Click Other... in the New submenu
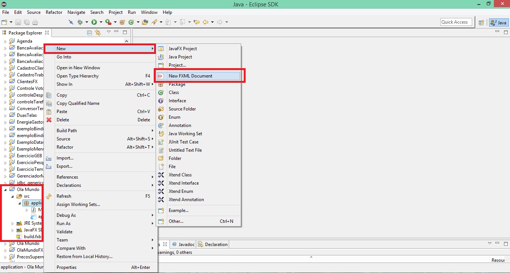 pyautogui.click(x=198, y=221)
